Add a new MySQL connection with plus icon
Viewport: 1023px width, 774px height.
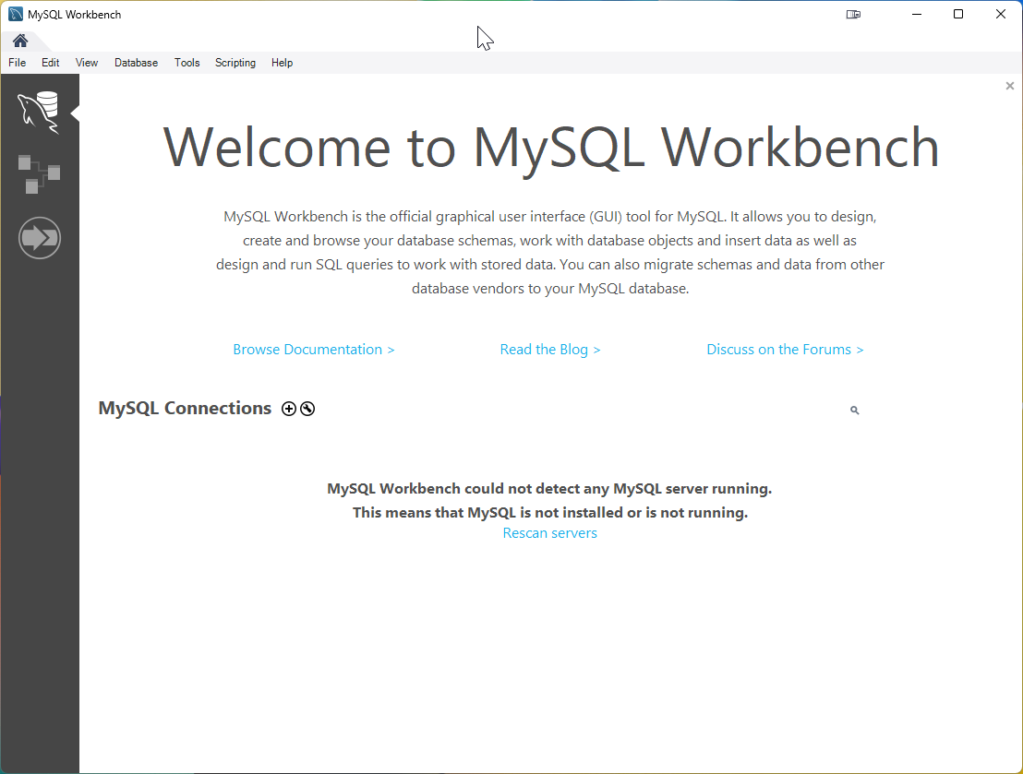coord(289,409)
